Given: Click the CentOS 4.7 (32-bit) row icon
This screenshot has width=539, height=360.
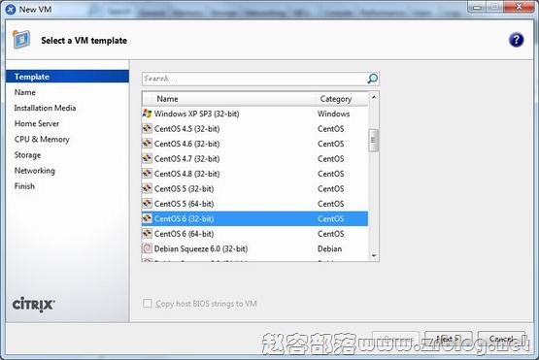Looking at the screenshot, I should [x=147, y=159].
